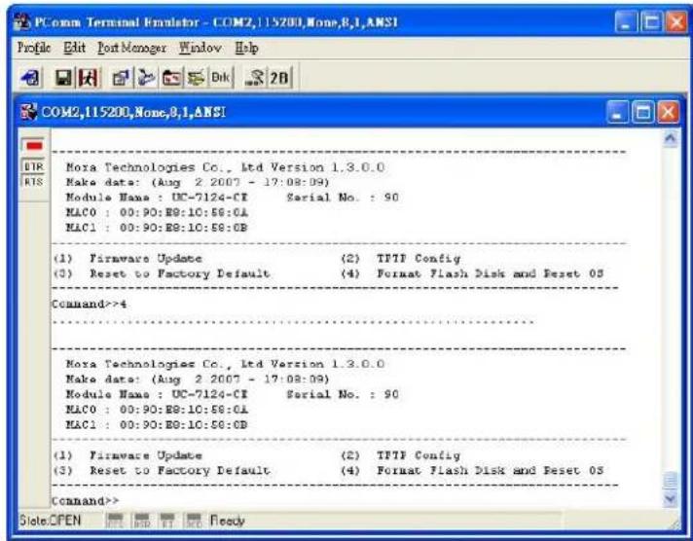Screen dimensions: 693x541
Task: Click the final empty Command>> prompt
Action: click(86, 501)
